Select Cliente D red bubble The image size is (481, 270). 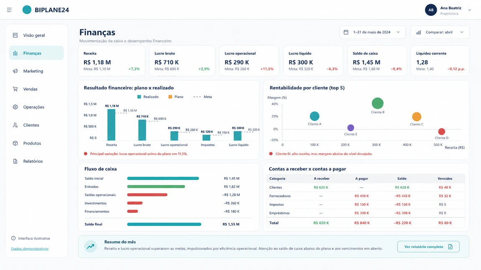click(441, 132)
